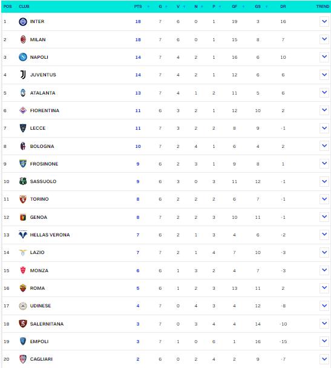Click the Napoli club crest

click(23, 57)
